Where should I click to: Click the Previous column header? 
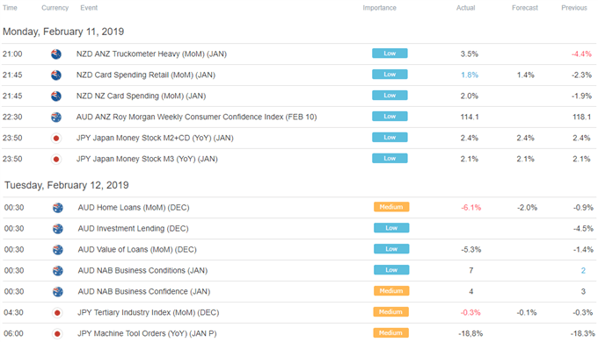click(x=574, y=8)
